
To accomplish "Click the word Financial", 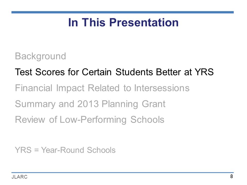I will [33, 88].
